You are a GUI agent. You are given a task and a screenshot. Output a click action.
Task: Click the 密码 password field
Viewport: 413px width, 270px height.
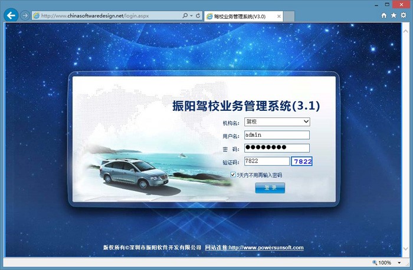pyautogui.click(x=277, y=147)
